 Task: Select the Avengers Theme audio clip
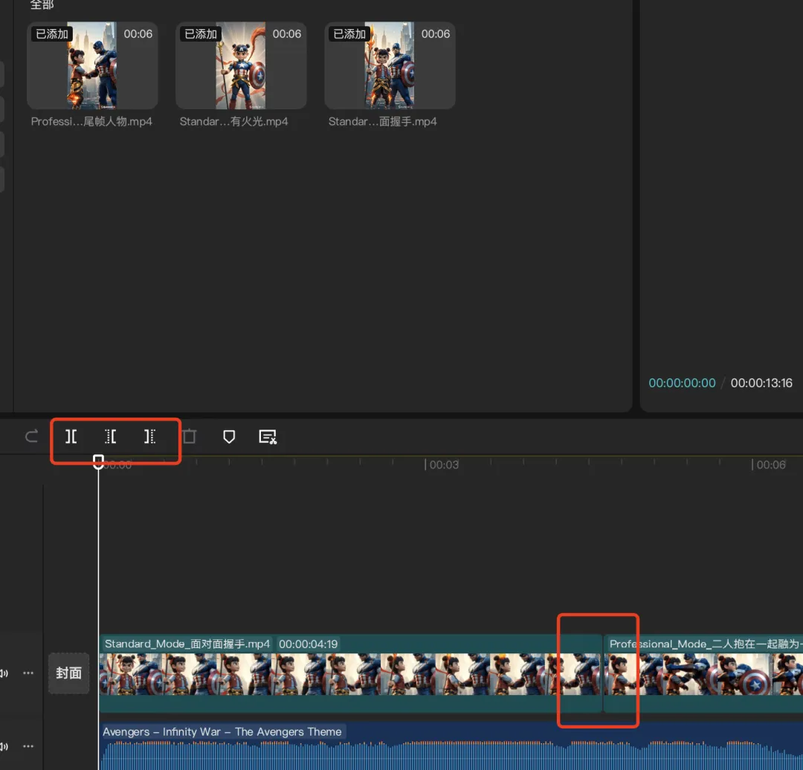coord(446,747)
